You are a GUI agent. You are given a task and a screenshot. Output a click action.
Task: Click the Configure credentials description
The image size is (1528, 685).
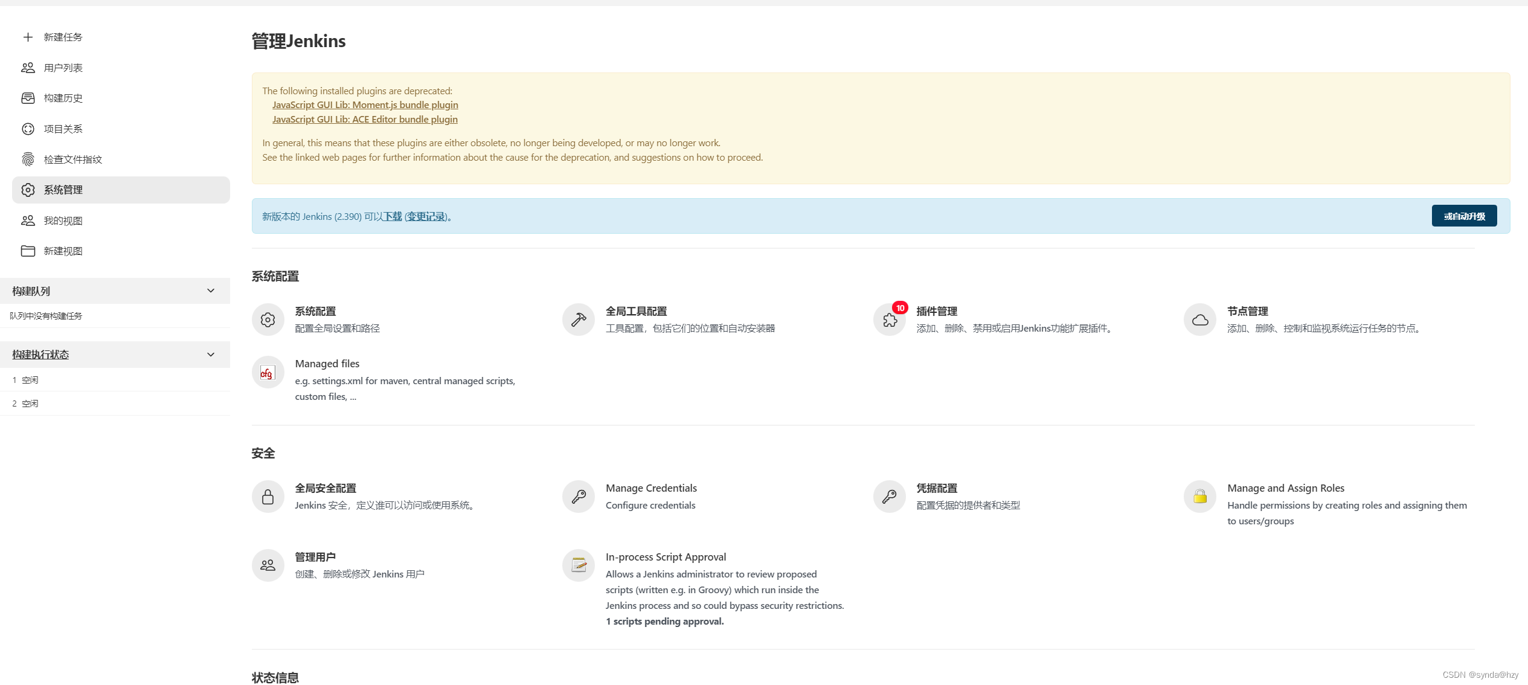(x=650, y=506)
